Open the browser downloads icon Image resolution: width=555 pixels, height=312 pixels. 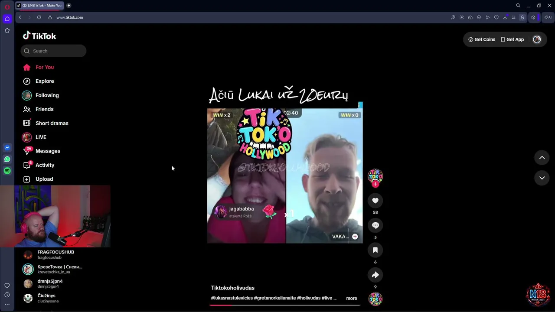click(505, 17)
